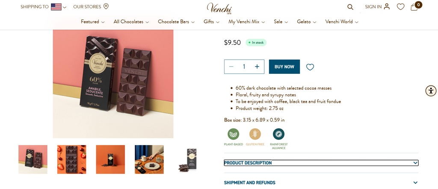Open the Gelato menu

click(306, 22)
